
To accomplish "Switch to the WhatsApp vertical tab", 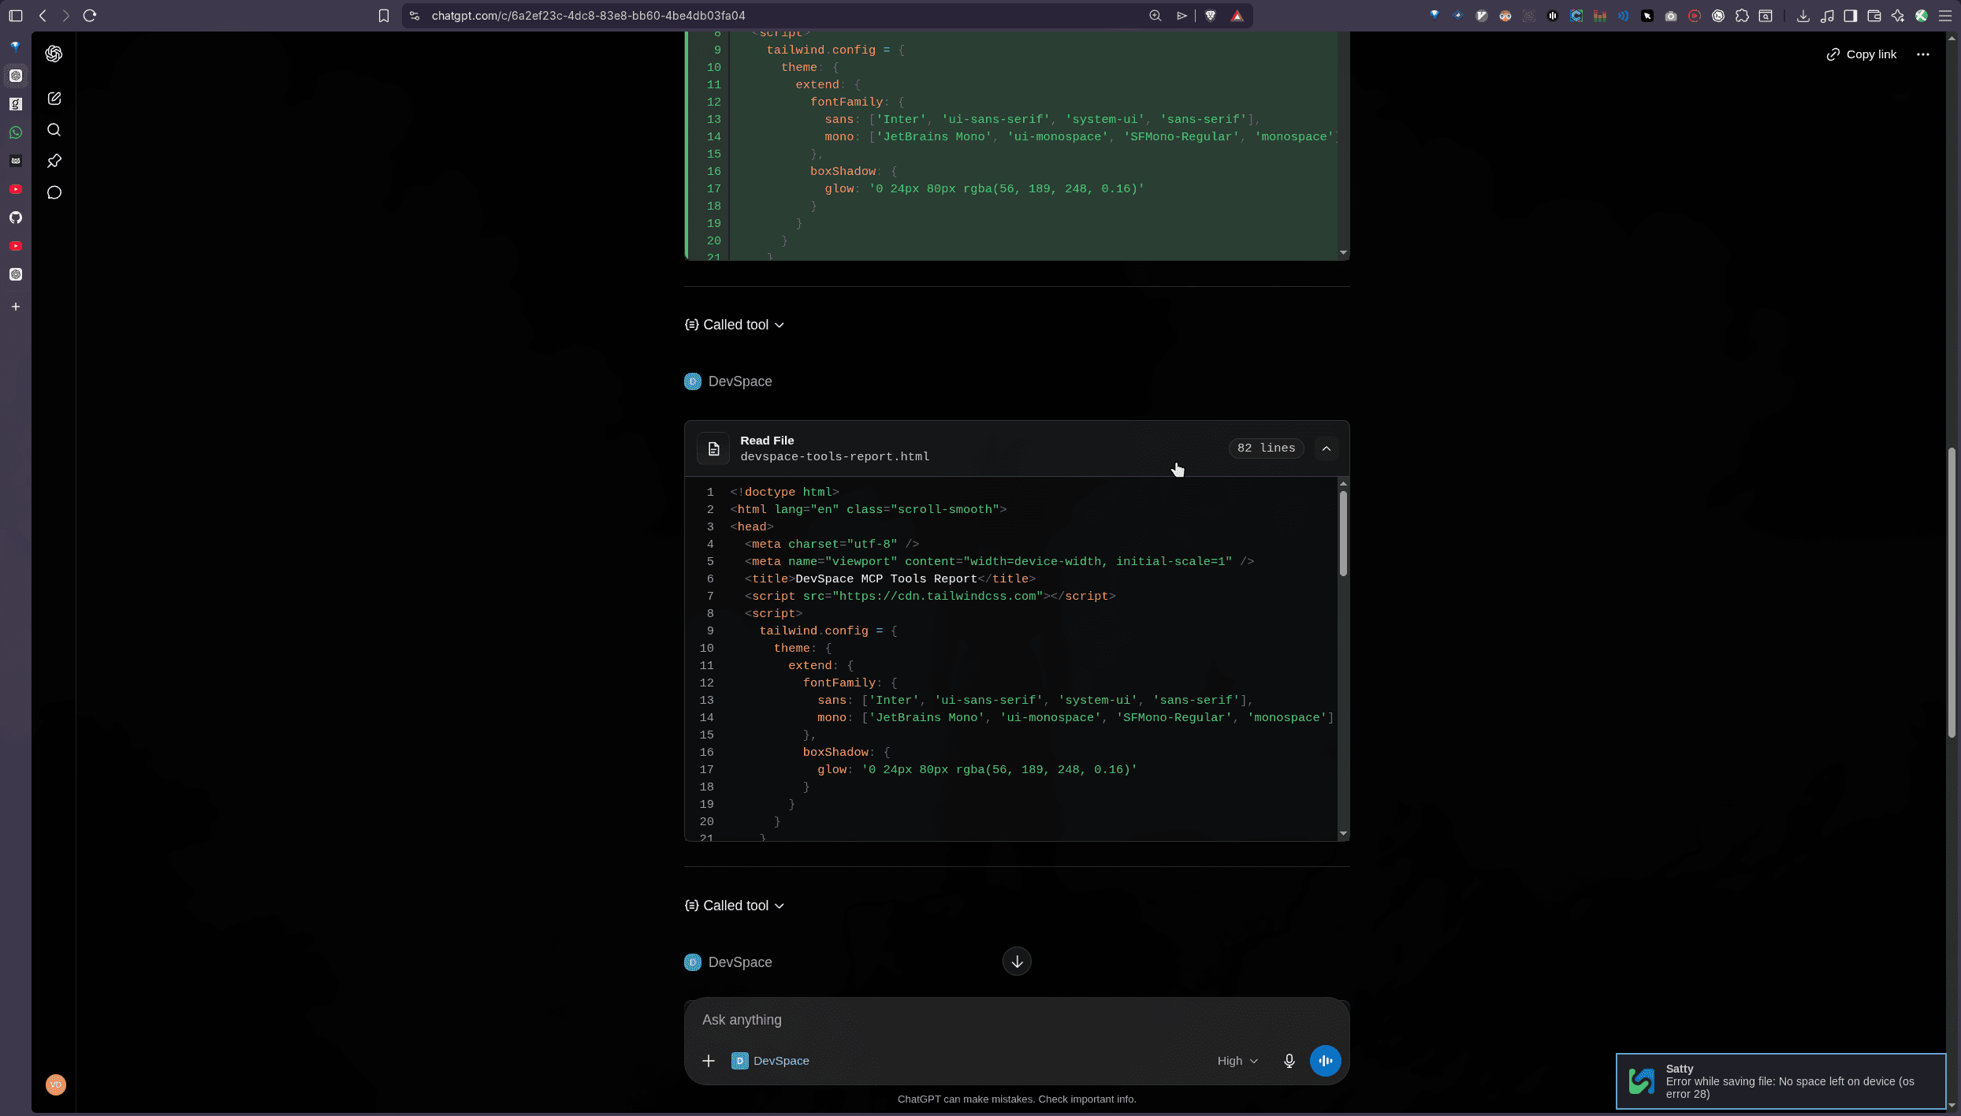I will pyautogui.click(x=16, y=132).
